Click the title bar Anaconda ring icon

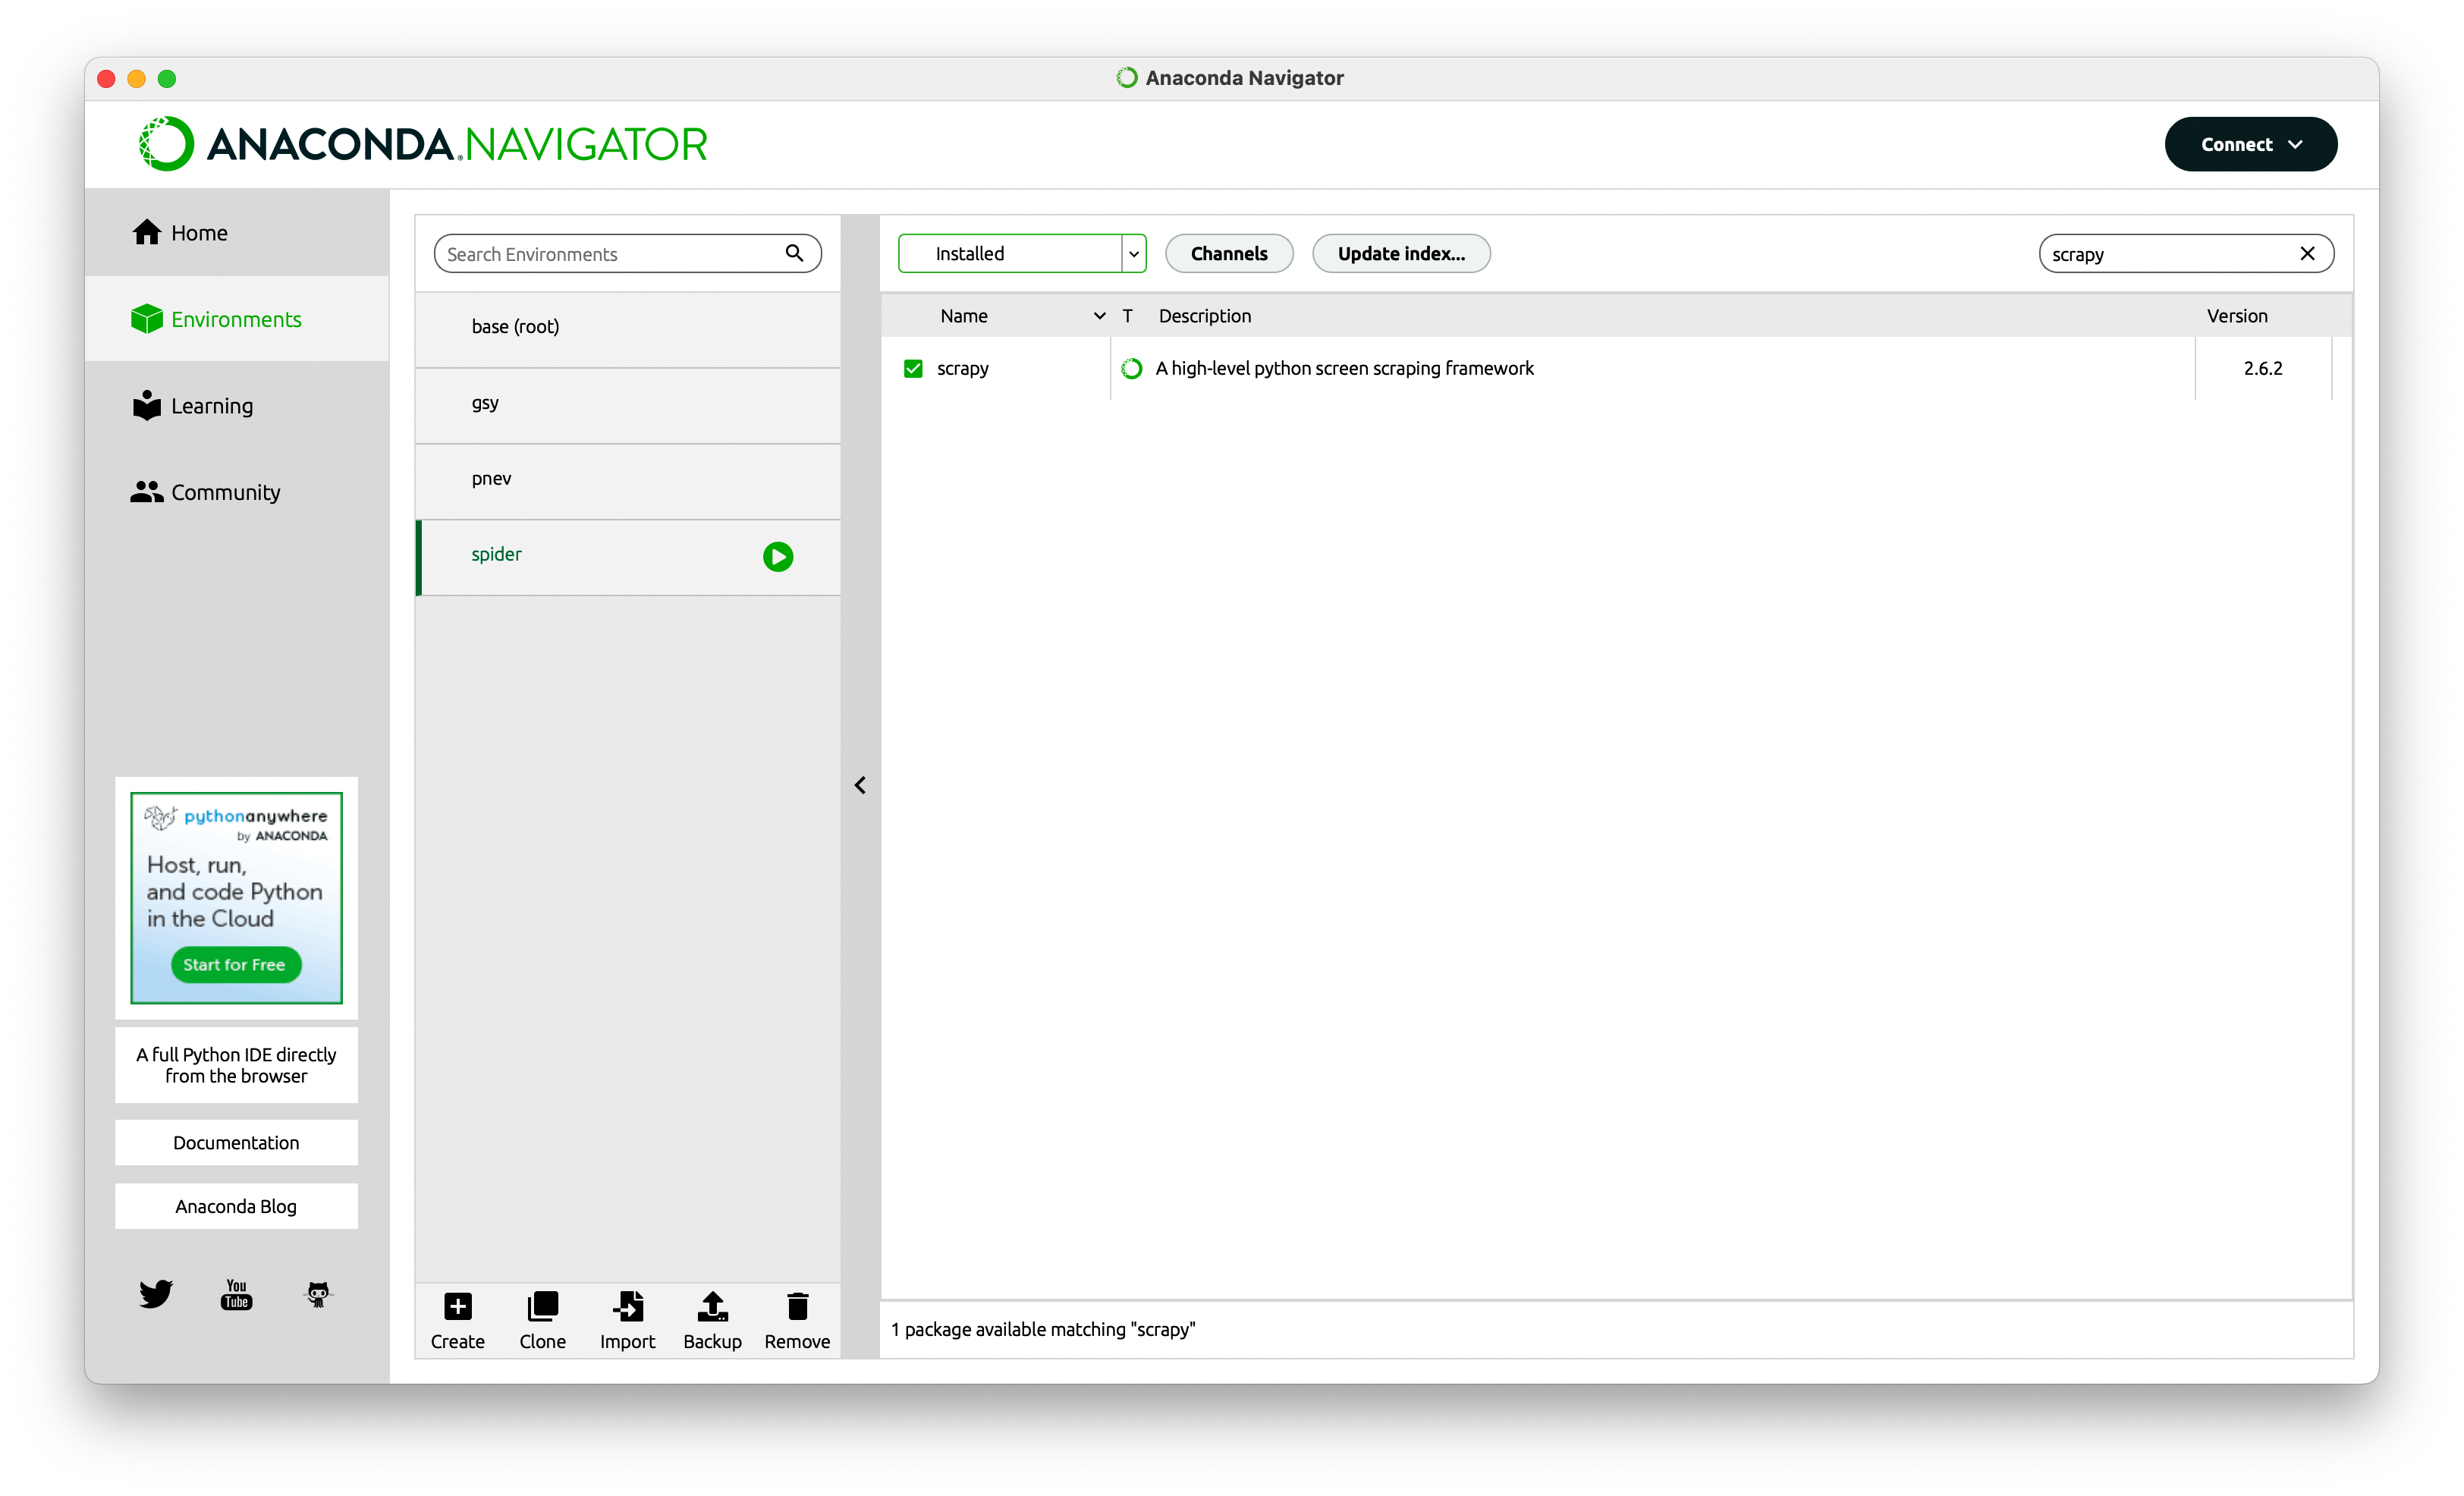click(1127, 77)
